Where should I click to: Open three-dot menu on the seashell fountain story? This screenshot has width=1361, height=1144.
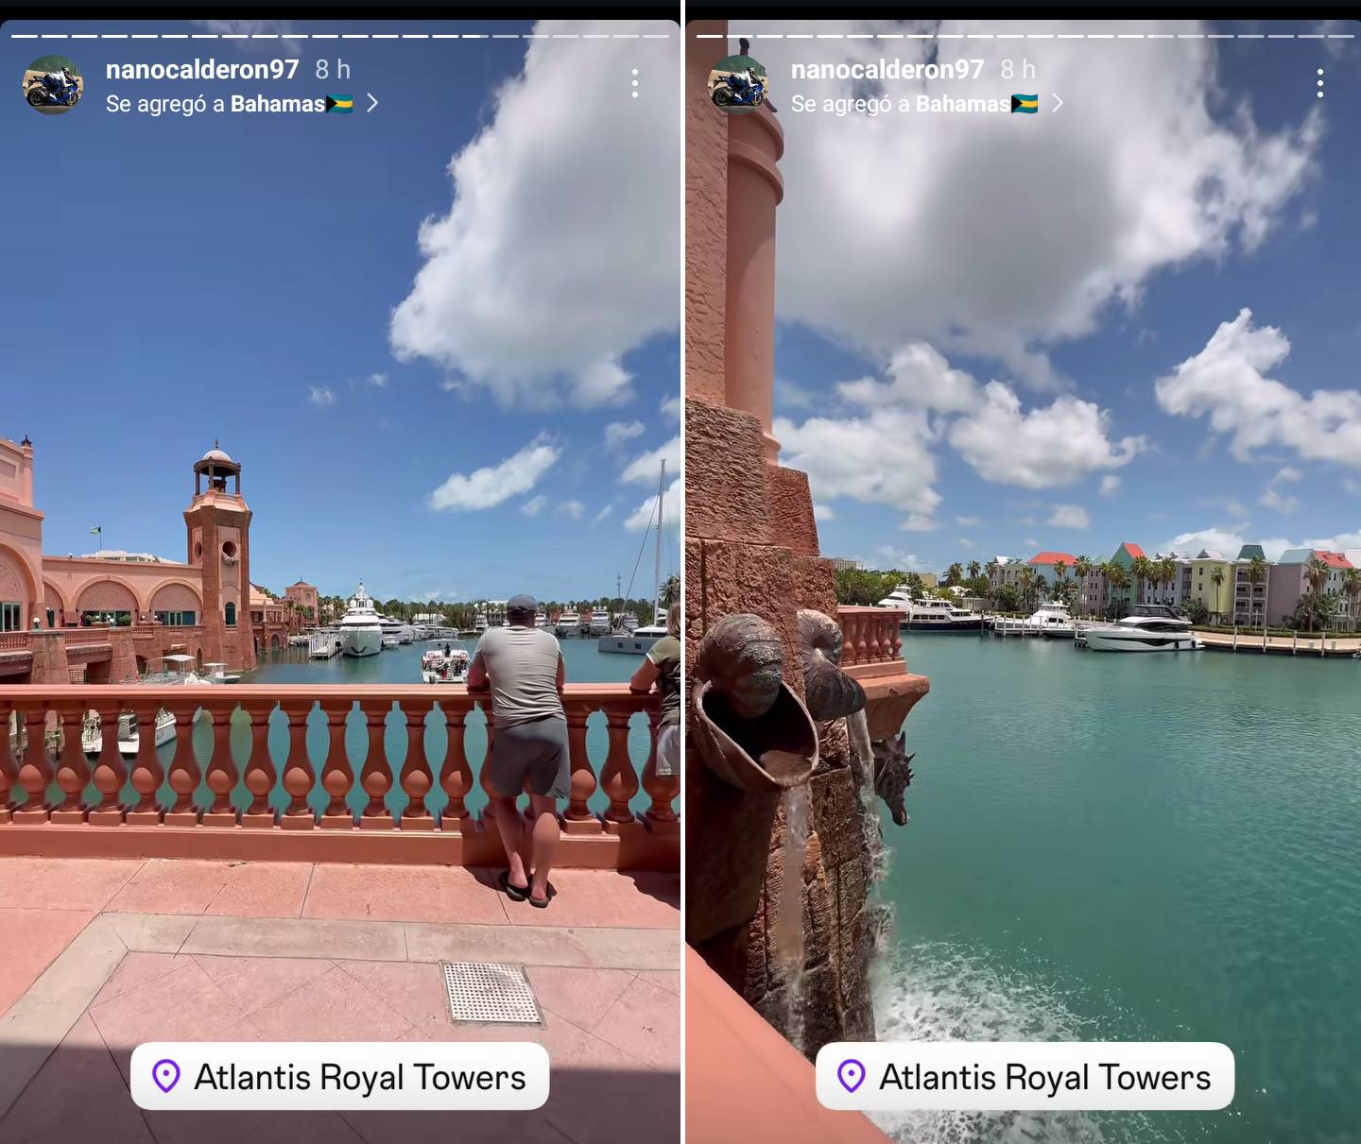click(x=1319, y=84)
